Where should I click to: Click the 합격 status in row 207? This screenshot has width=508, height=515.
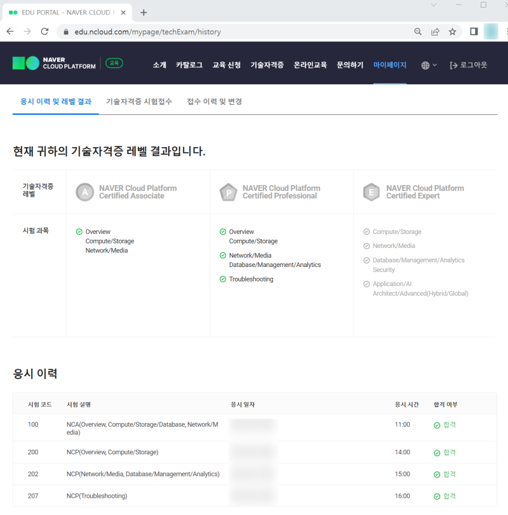coord(445,496)
